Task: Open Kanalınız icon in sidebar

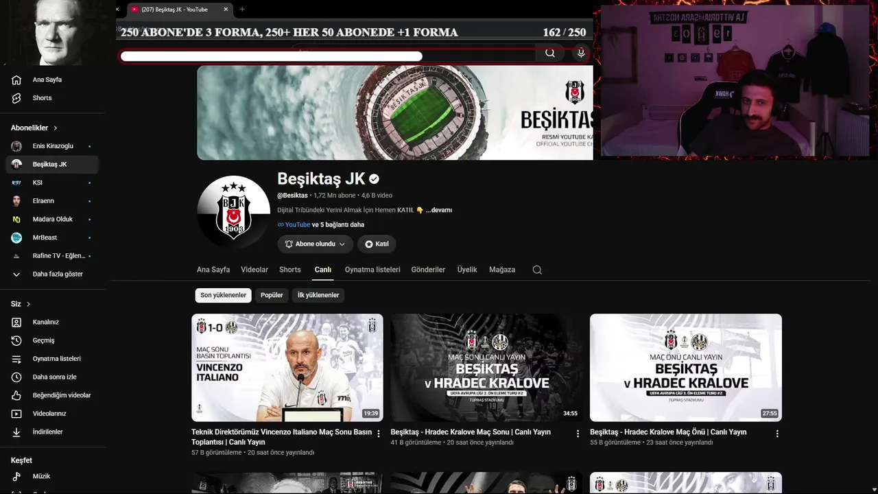Action: tap(16, 322)
